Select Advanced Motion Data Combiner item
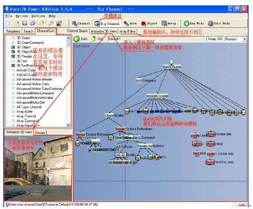 point(39,89)
